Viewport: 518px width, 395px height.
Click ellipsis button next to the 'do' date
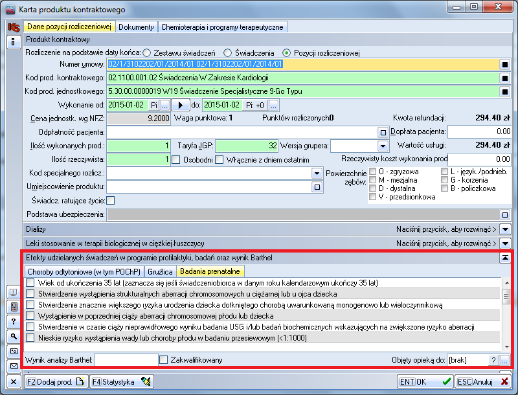273,106
